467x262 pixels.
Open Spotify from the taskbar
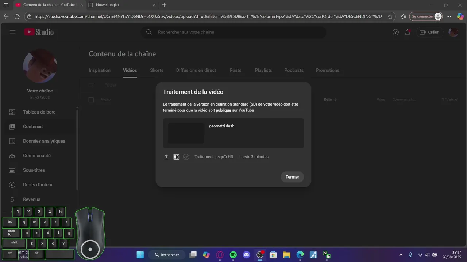tap(233, 255)
